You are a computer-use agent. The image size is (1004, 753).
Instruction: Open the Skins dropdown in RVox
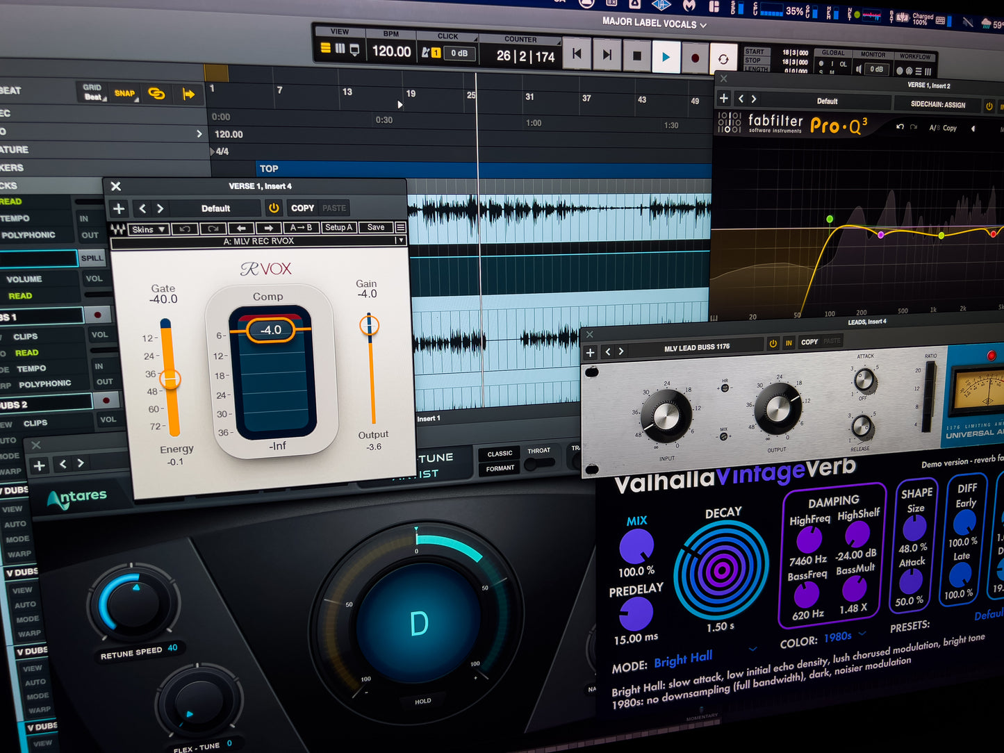click(149, 229)
